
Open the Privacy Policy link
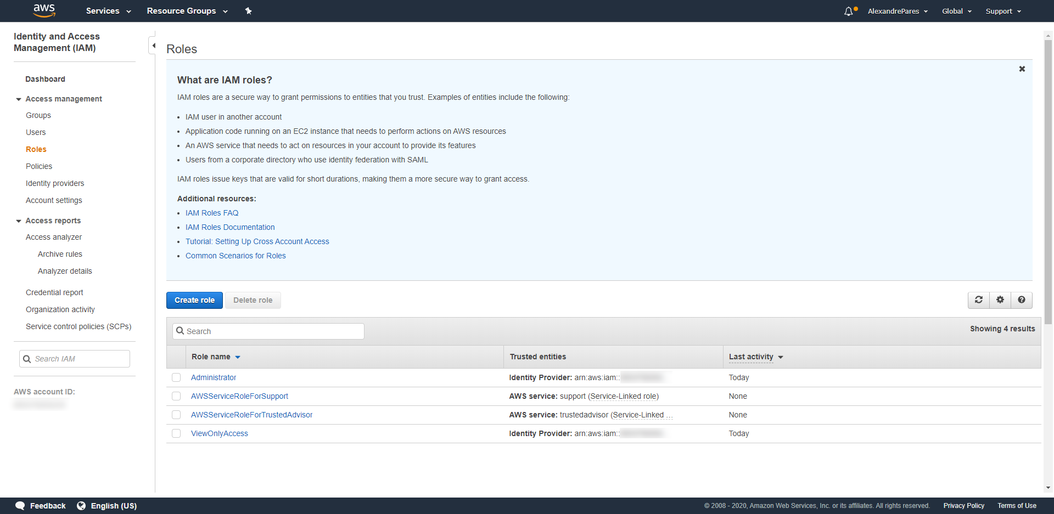tap(963, 506)
